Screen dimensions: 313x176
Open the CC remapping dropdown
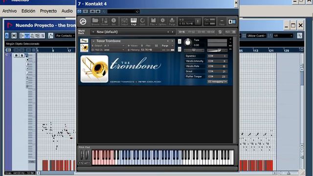(x=217, y=82)
